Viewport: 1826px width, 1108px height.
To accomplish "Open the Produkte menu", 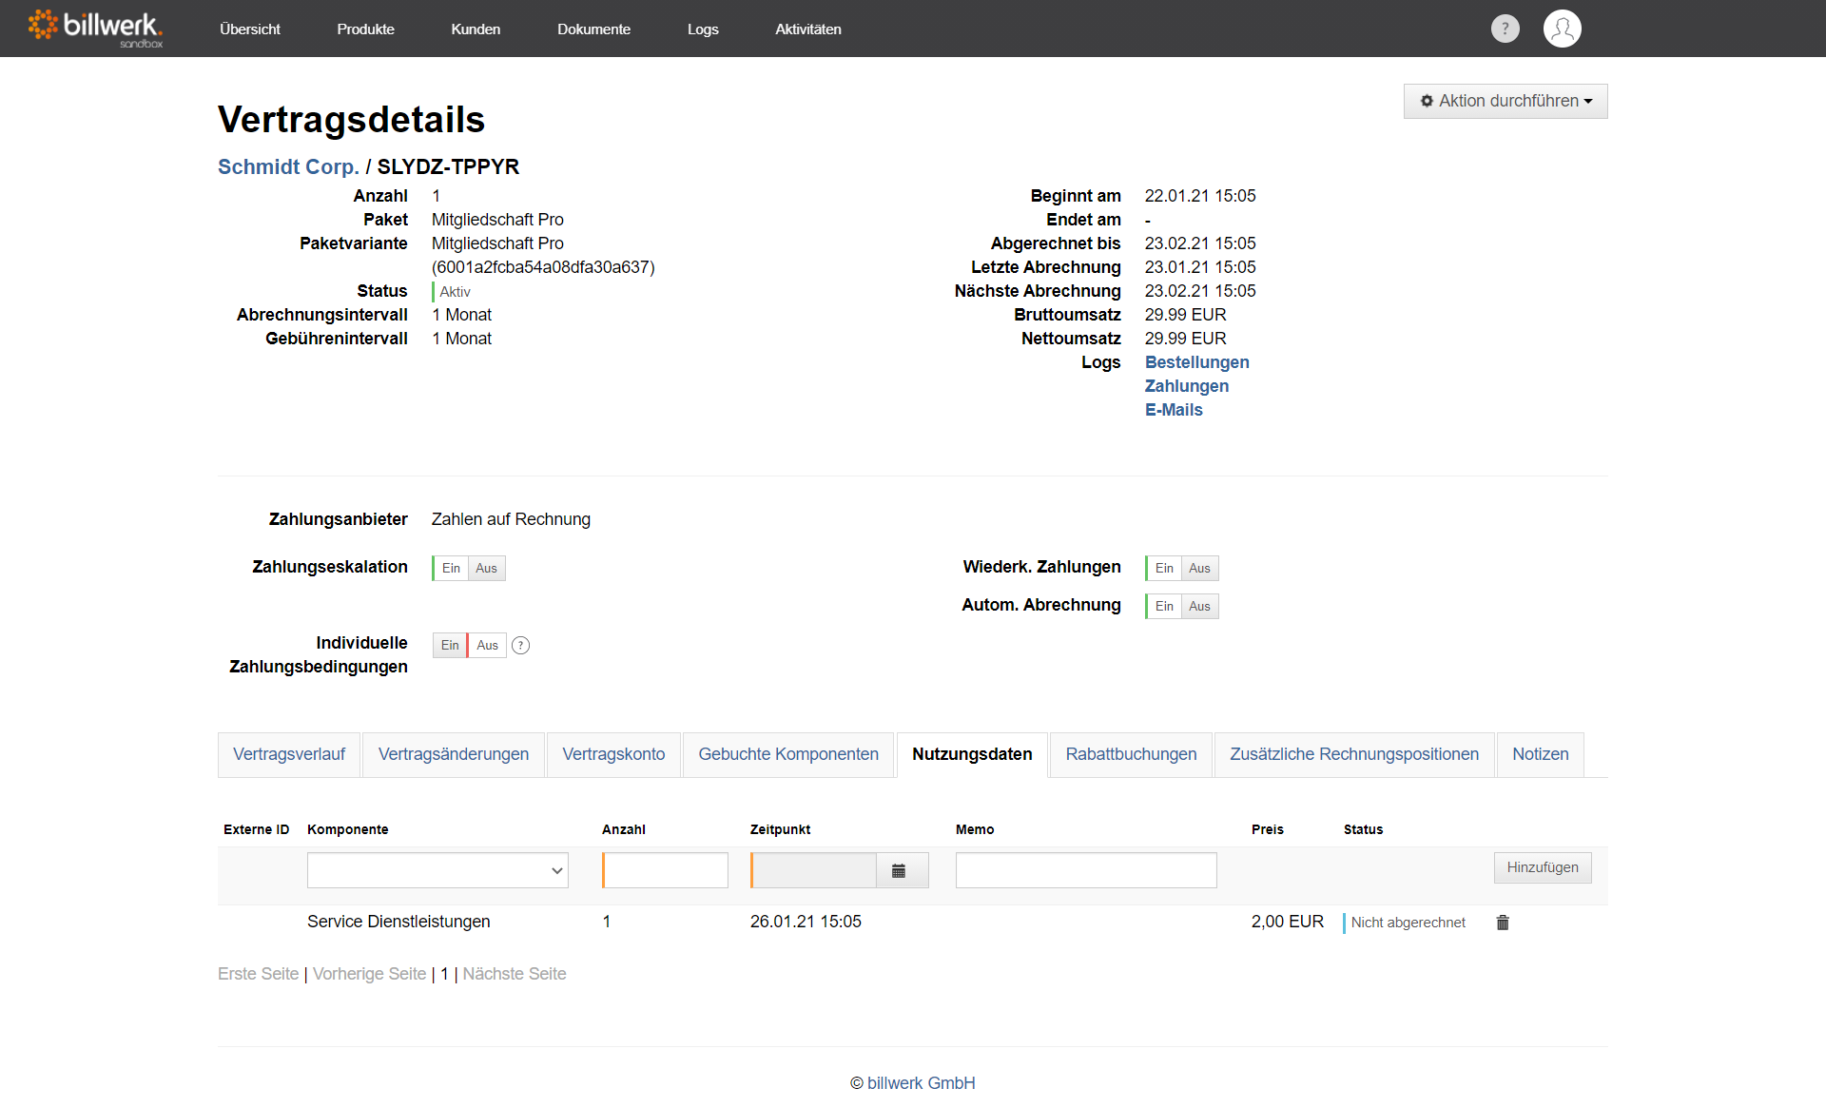I will (365, 29).
